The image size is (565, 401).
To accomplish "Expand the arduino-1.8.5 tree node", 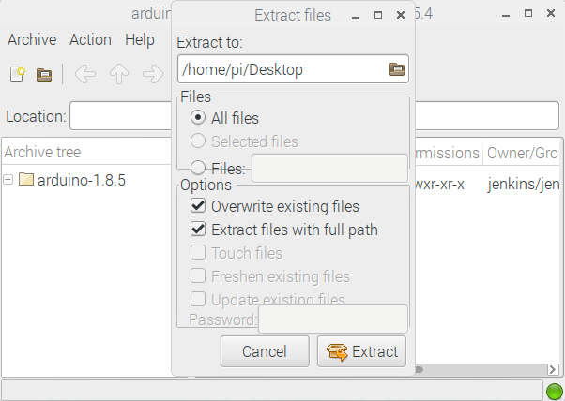I will coord(8,180).
